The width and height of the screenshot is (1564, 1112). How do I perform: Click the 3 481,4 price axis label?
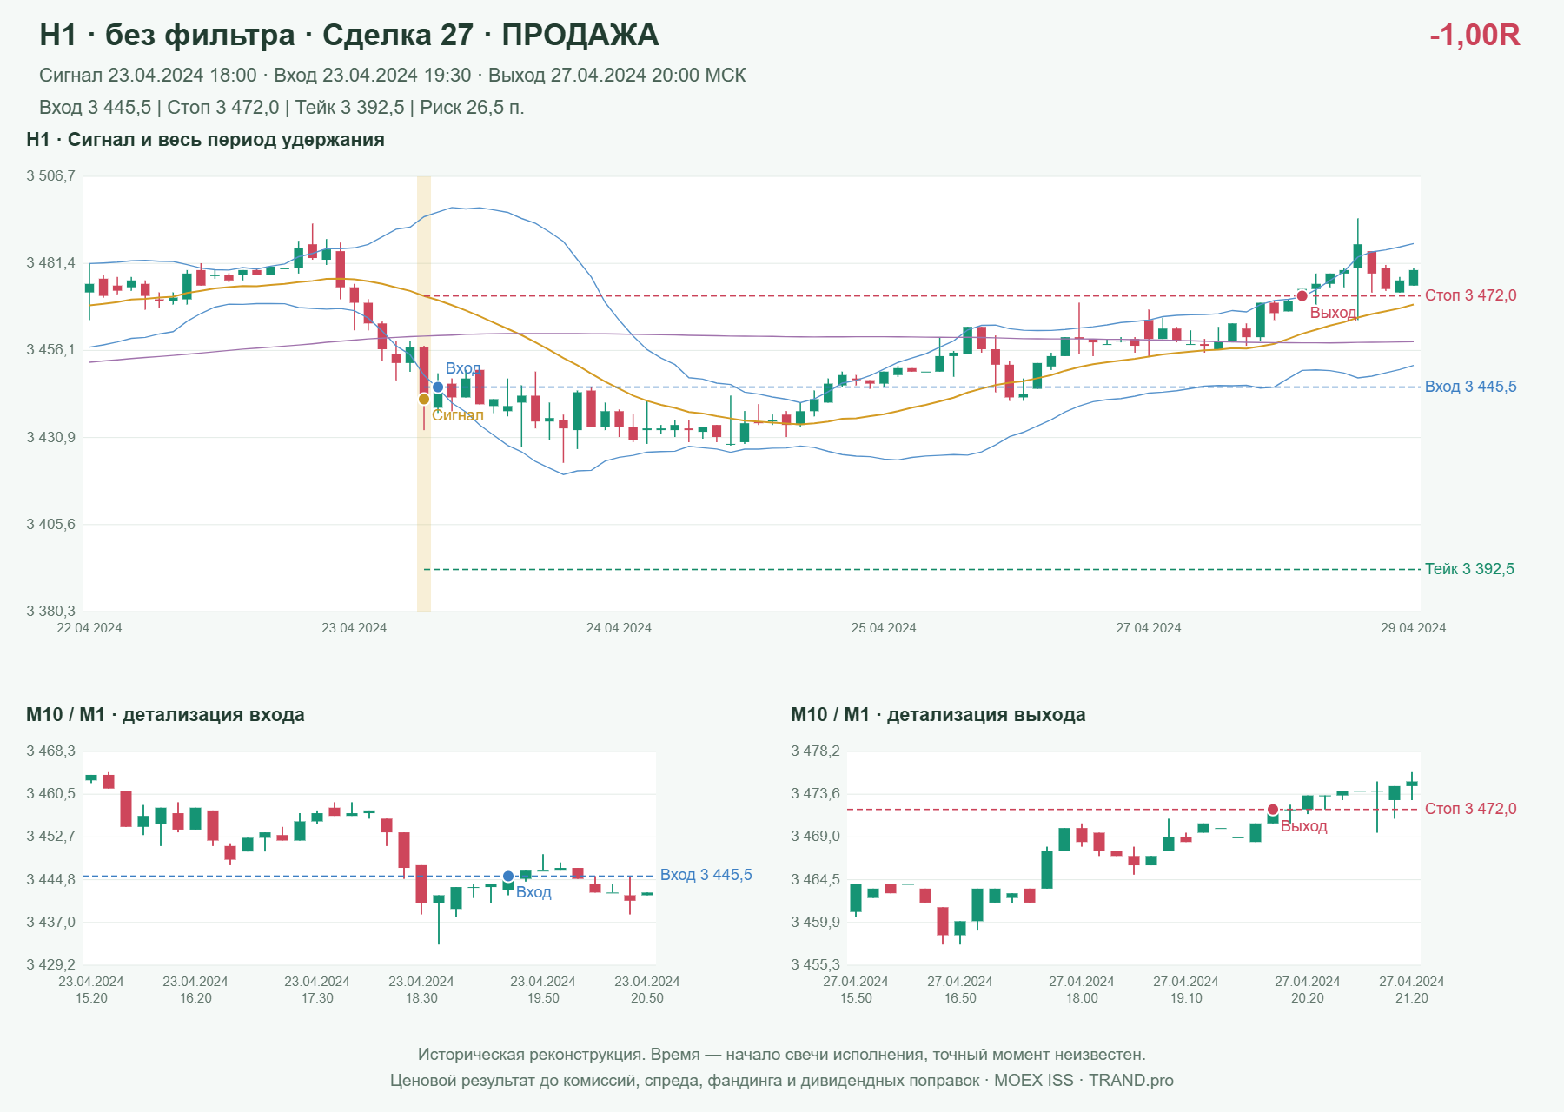[50, 263]
